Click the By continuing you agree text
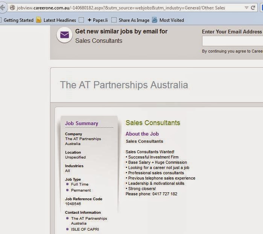 click(233, 51)
